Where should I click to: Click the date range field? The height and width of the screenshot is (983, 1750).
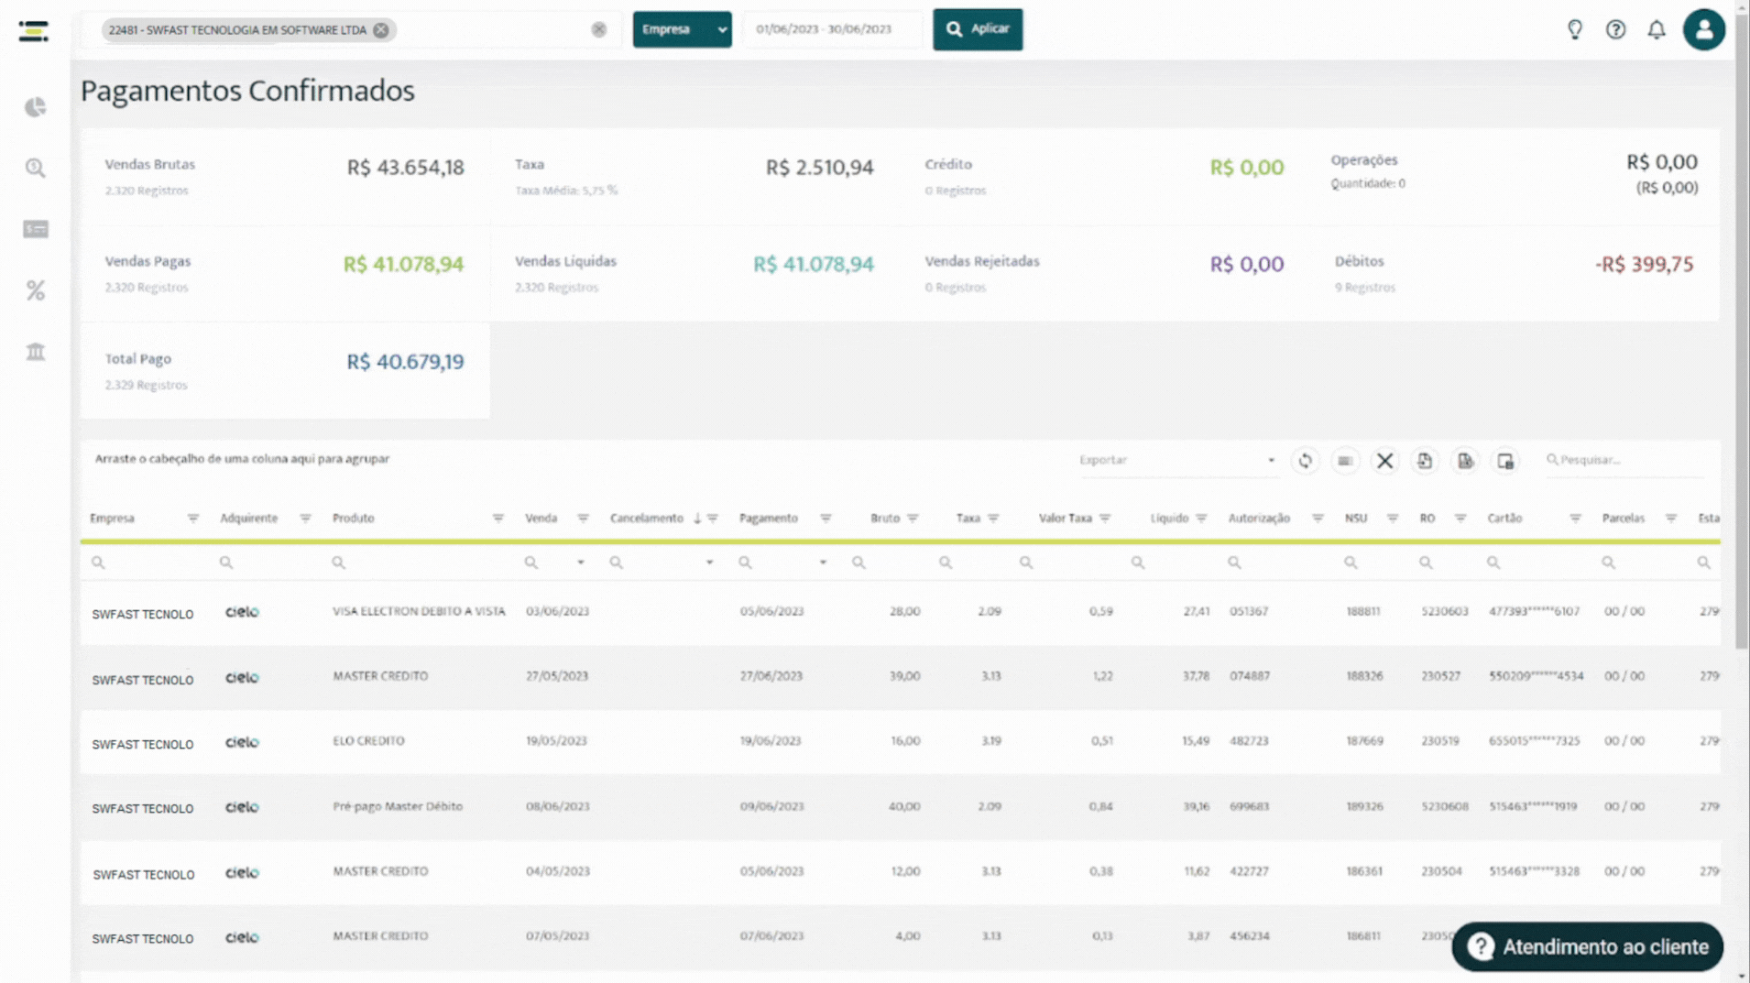pyautogui.click(x=832, y=29)
